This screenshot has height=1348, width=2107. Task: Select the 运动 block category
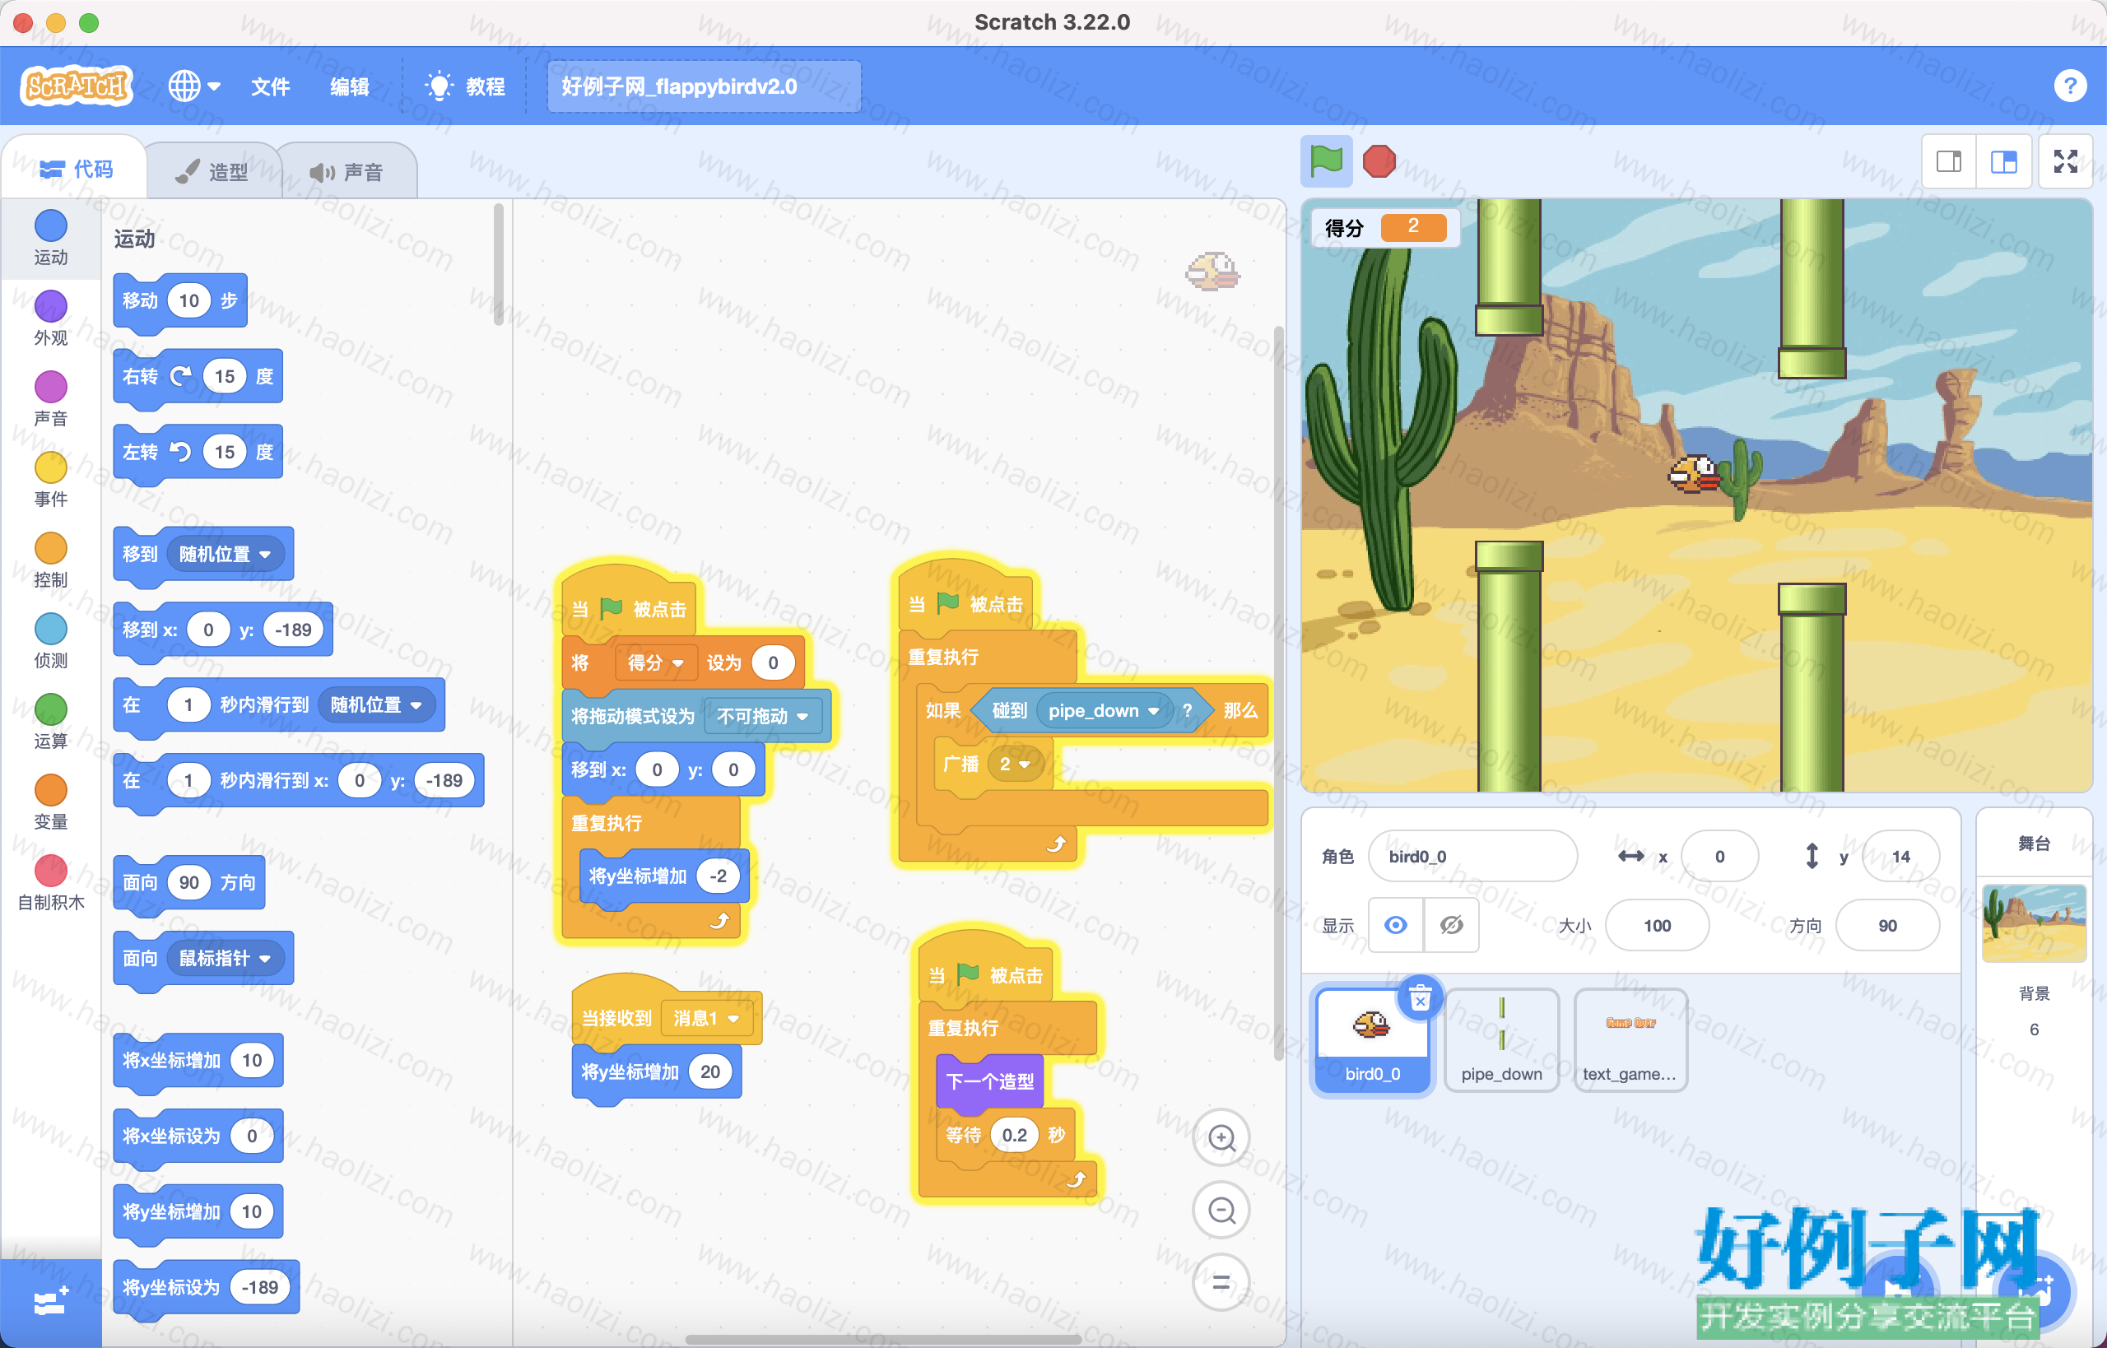click(x=51, y=237)
